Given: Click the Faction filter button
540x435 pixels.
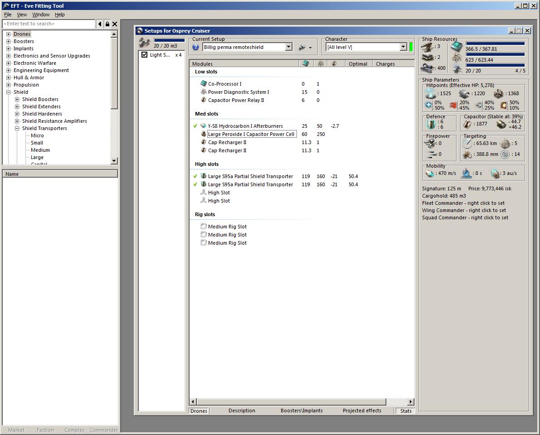Looking at the screenshot, I should pyautogui.click(x=45, y=430).
